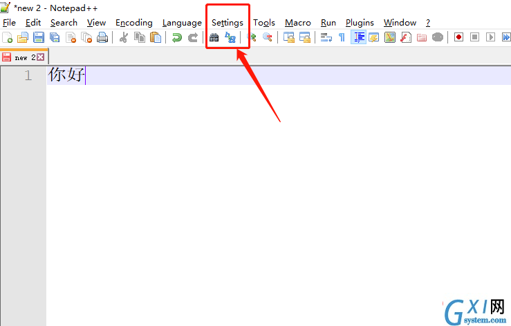Open the Function List icon
This screenshot has height=326, width=511.
tap(406, 37)
